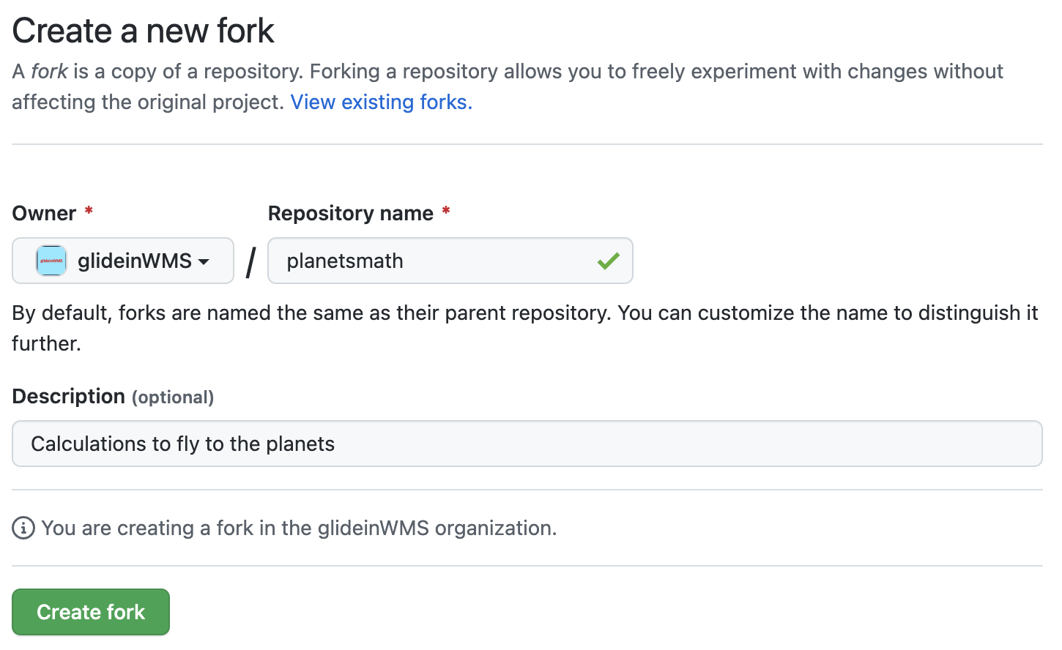1062x650 pixels.
Task: Open the Owner dropdown showing glideinWMS
Action: (x=123, y=261)
